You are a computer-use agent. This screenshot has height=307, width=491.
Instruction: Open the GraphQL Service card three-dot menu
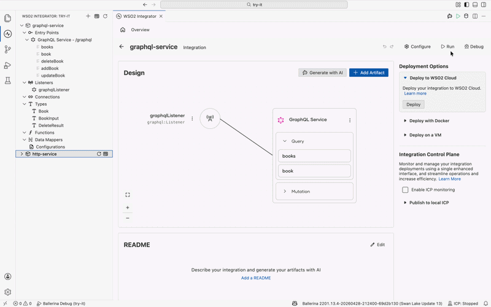pyautogui.click(x=350, y=120)
